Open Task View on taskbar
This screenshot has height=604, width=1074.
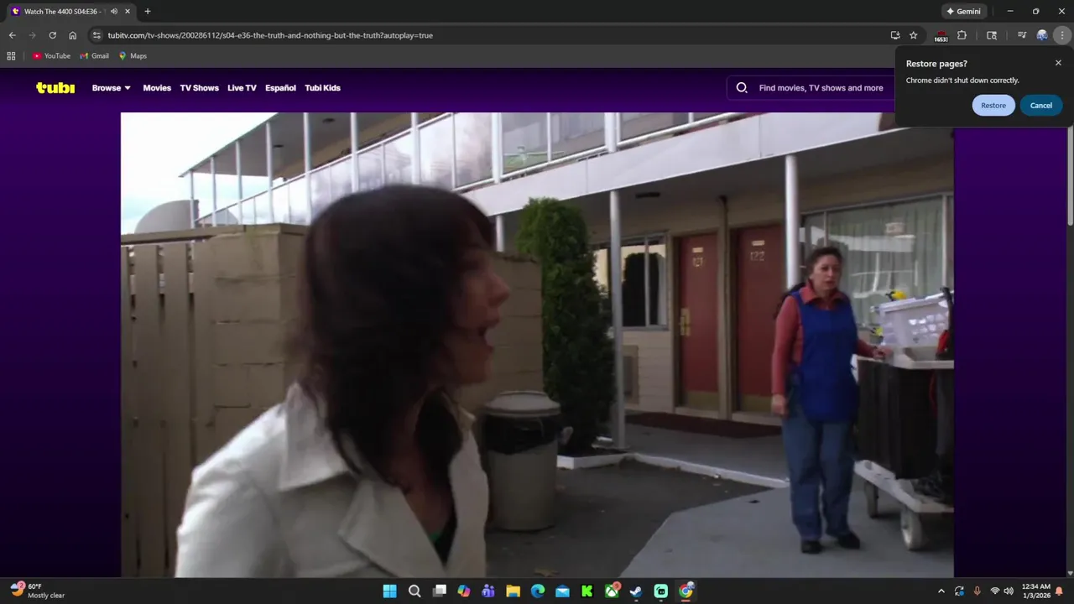439,591
